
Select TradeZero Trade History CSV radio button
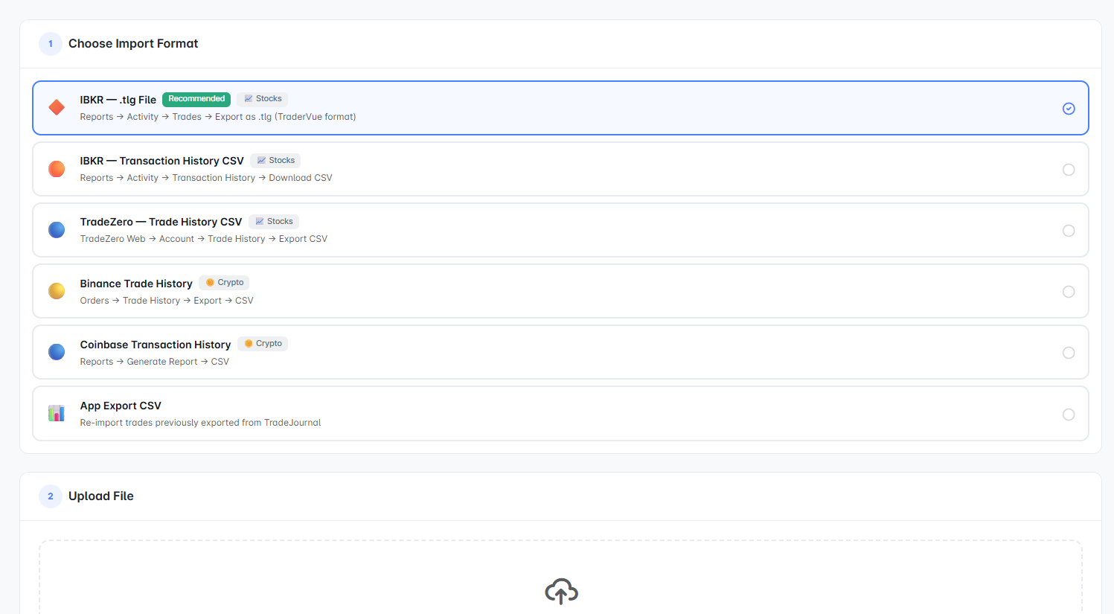click(x=1069, y=231)
